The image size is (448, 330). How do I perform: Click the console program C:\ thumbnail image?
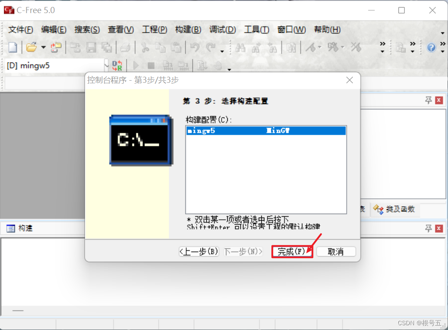(x=141, y=140)
